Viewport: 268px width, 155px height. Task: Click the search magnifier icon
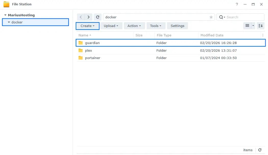click(221, 17)
